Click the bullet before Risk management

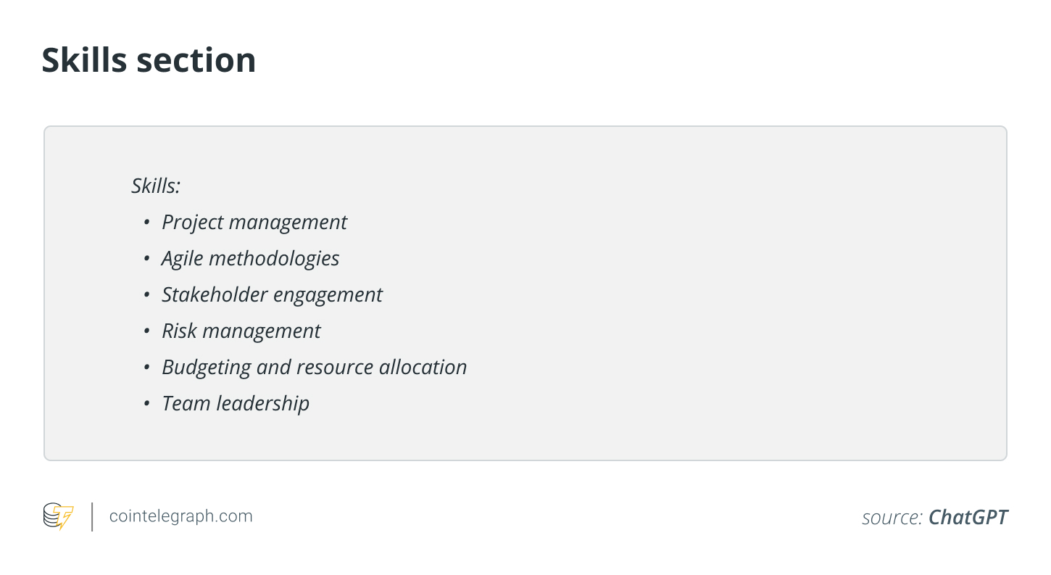[147, 331]
